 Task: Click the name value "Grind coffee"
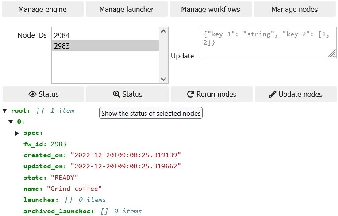(74, 189)
